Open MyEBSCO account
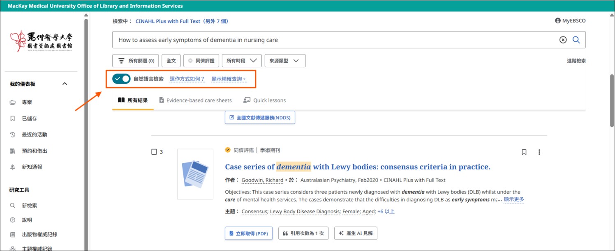 point(570,21)
